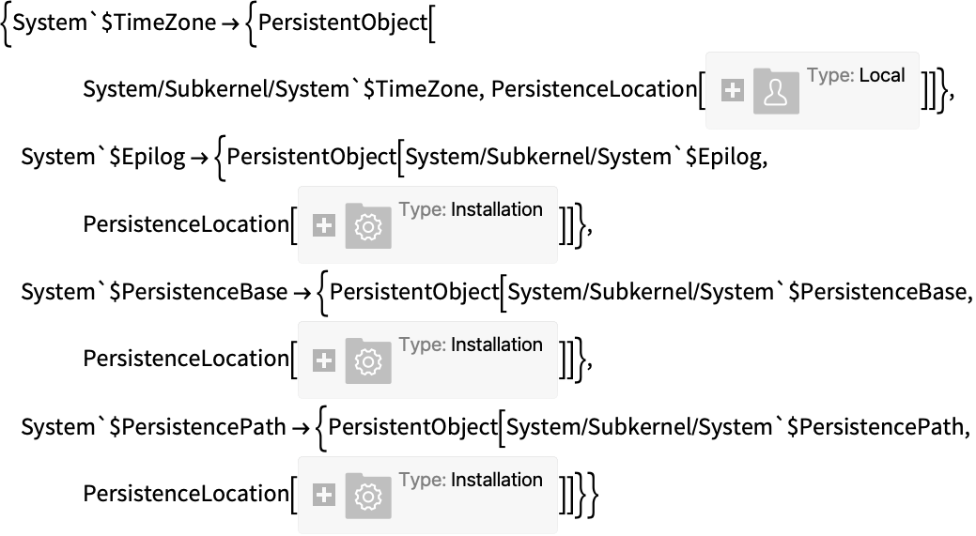
Task: Click the 'Type: Local' label
Action: [x=856, y=75]
